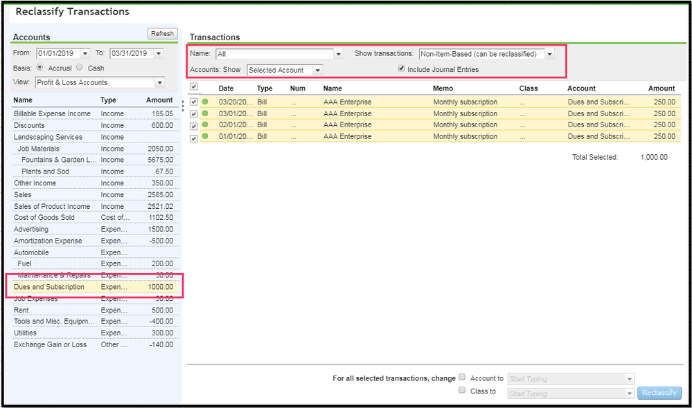Click the disabled Reclassify button

[659, 393]
